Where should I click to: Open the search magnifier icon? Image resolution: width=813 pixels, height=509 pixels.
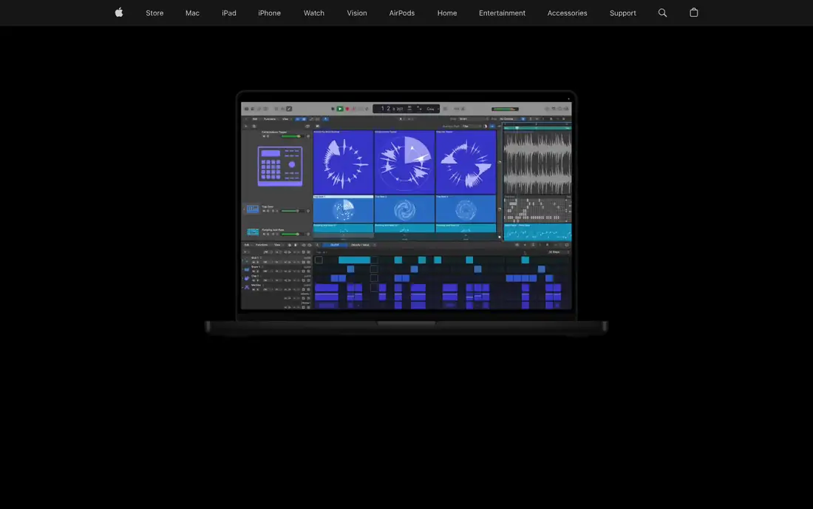point(662,13)
